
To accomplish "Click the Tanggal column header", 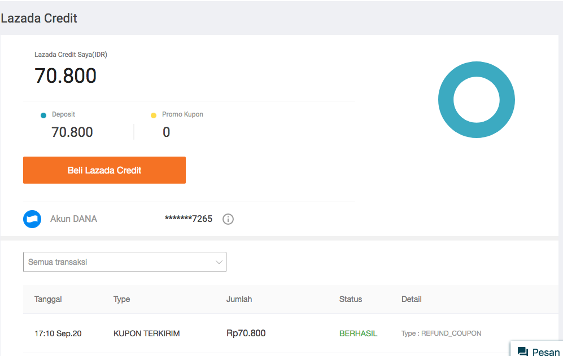I will point(48,299).
